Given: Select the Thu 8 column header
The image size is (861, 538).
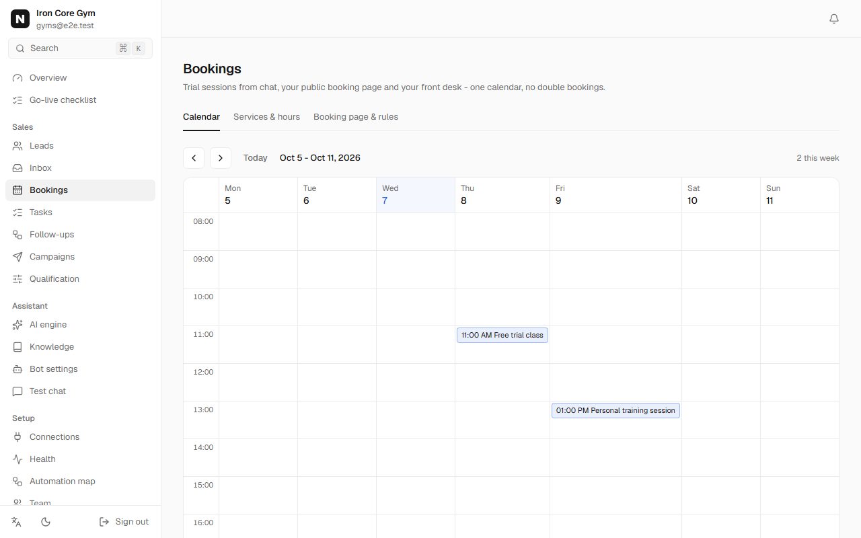Looking at the screenshot, I should (x=502, y=195).
